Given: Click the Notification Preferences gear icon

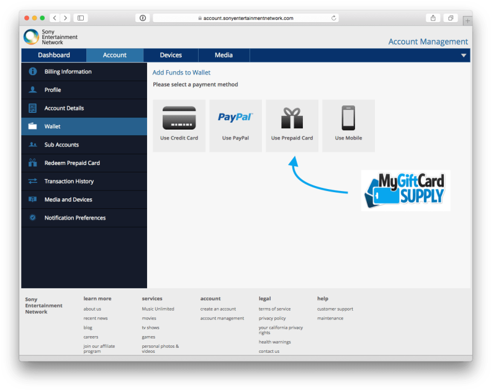Looking at the screenshot, I should [x=32, y=218].
